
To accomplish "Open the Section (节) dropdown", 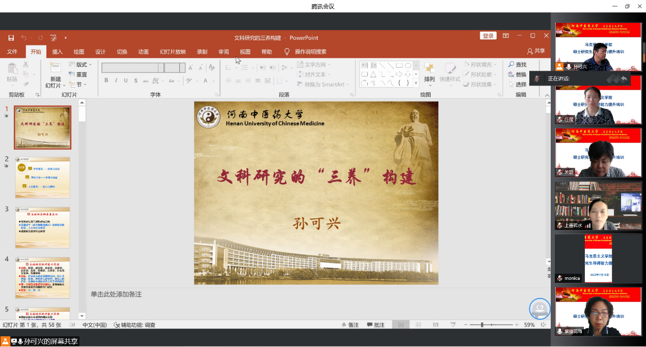I will [80, 84].
